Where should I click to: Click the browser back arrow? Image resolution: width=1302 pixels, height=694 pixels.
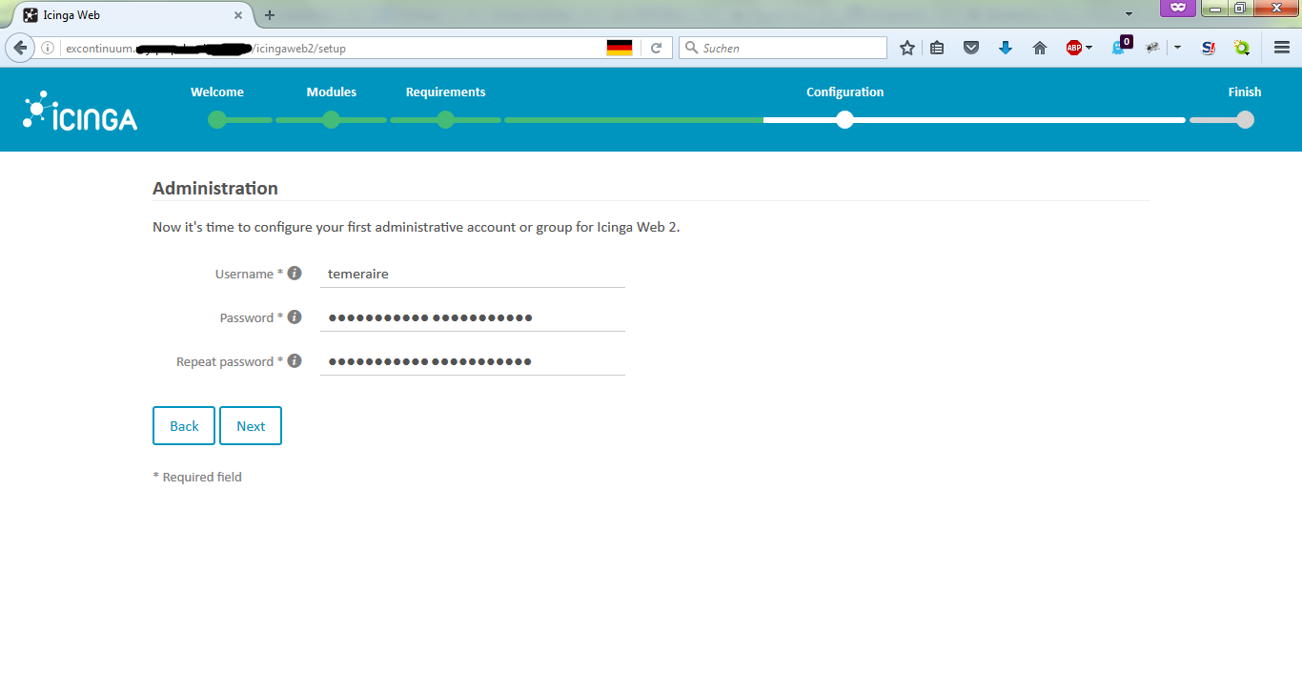click(x=20, y=48)
